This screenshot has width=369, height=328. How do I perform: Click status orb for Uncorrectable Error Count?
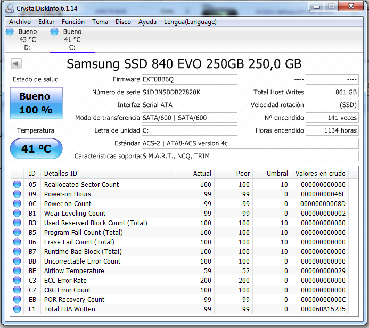(x=17, y=261)
